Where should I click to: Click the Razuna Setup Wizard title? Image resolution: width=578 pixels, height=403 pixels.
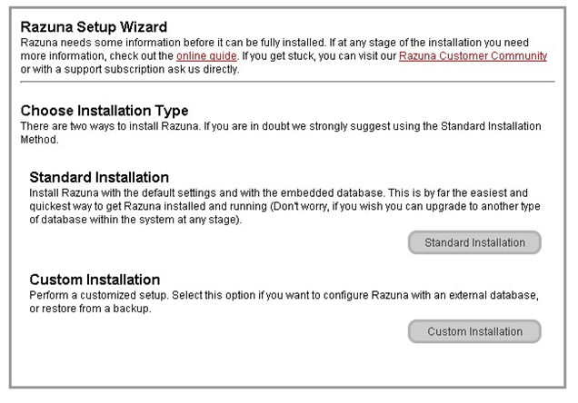point(94,27)
